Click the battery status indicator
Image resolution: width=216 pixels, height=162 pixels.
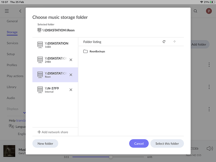point(212,2)
